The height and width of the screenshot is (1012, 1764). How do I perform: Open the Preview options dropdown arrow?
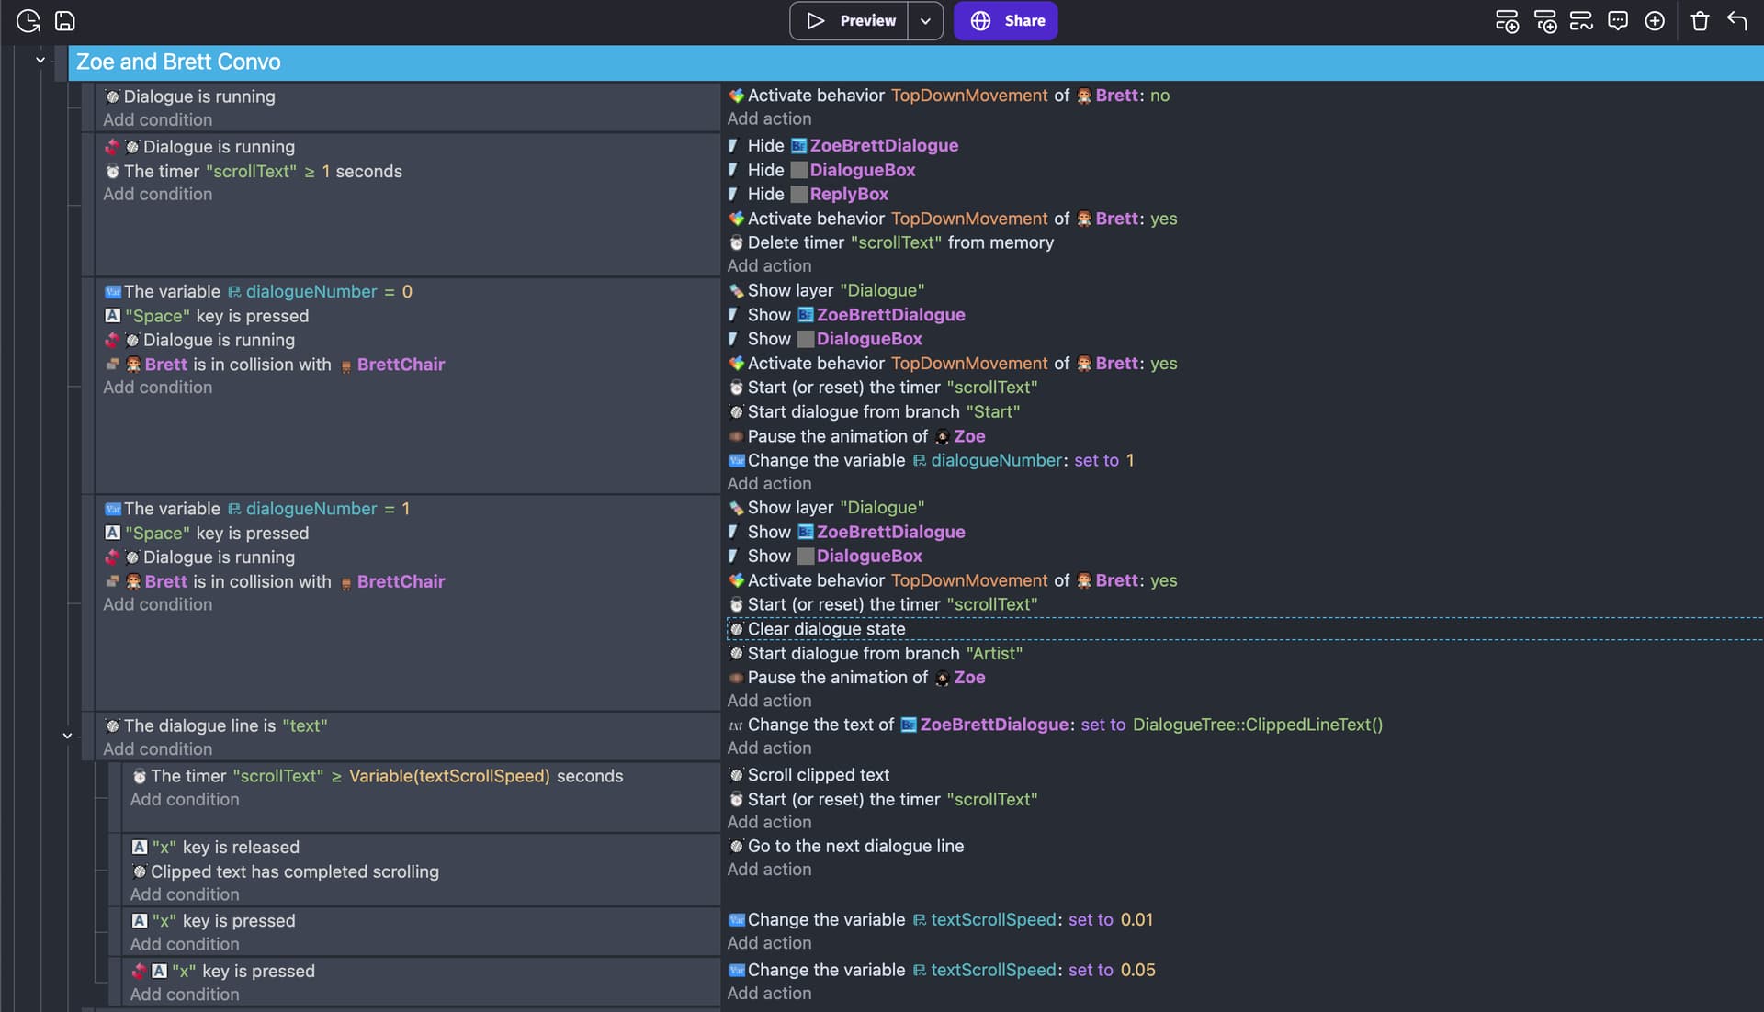point(925,21)
